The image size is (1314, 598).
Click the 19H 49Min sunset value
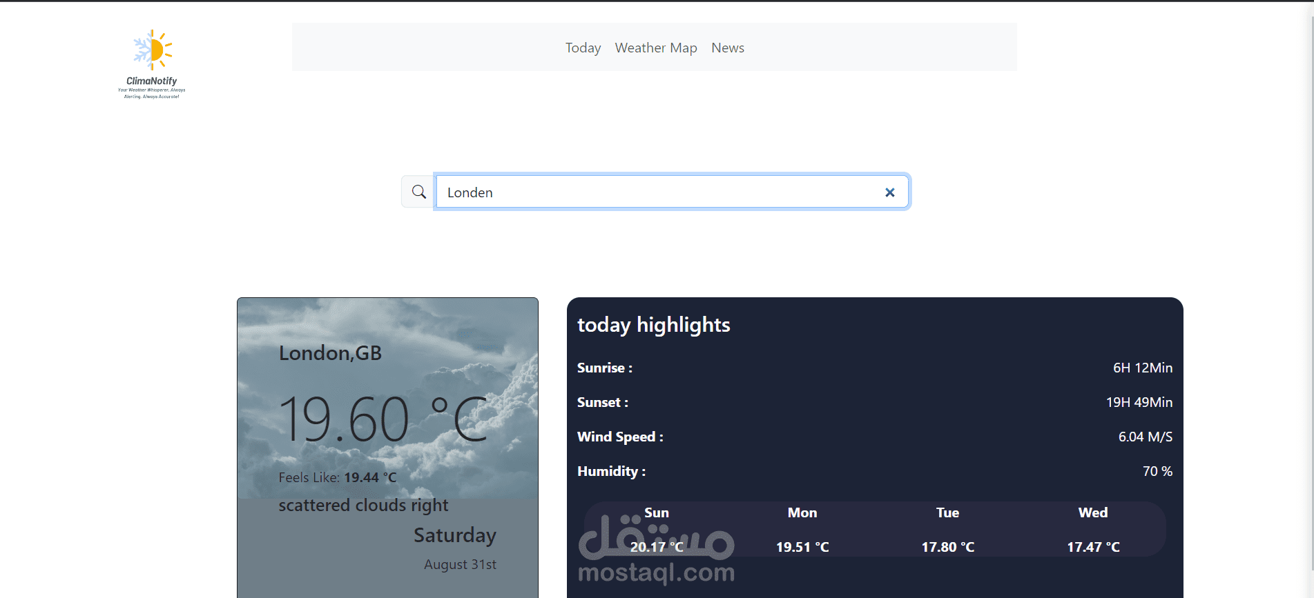(1139, 402)
